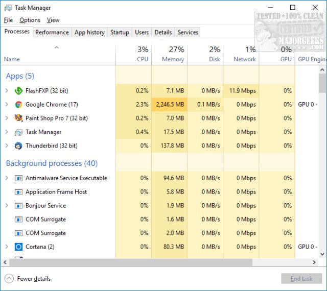Sort processes by Memory column
Viewport: 327px width, 291px height.
coord(170,54)
